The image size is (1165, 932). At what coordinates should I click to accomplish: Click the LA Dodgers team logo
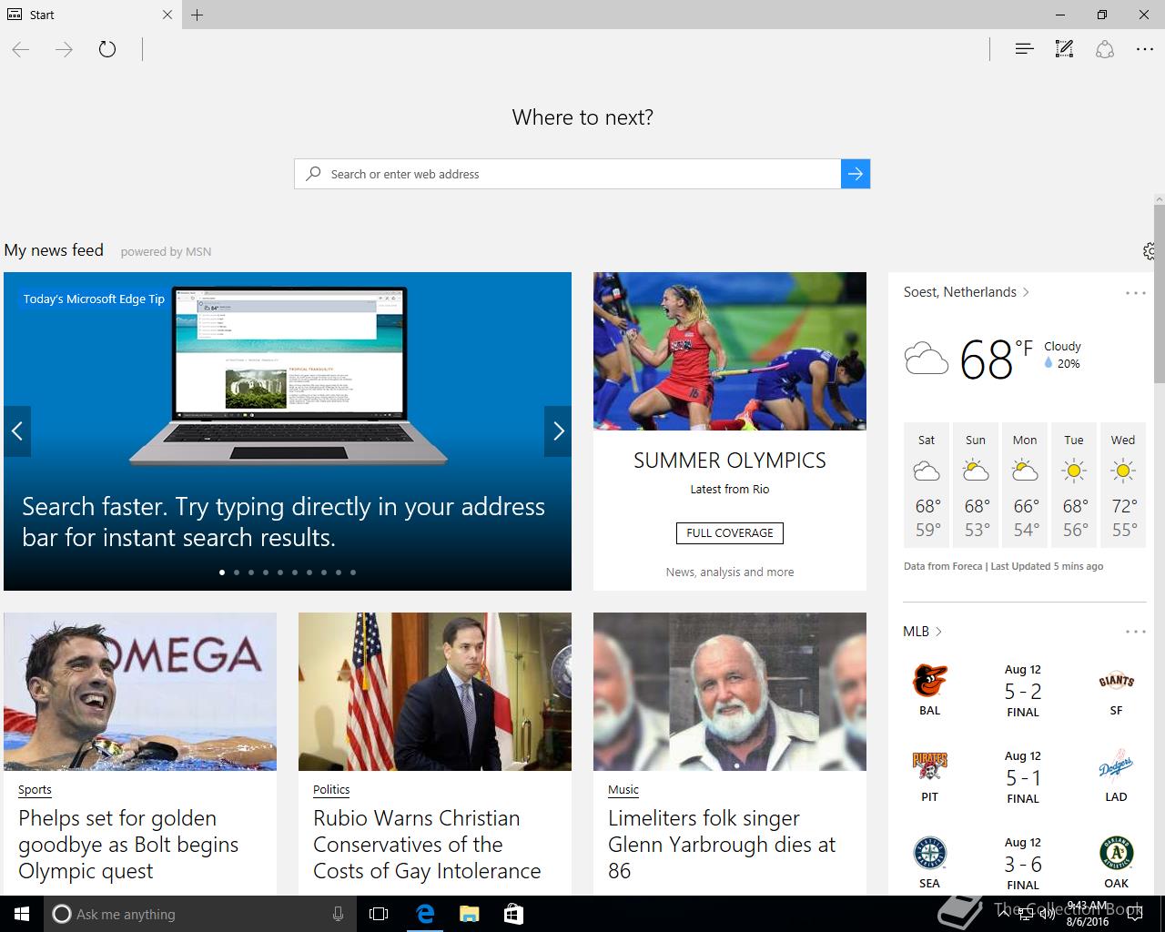pyautogui.click(x=1116, y=767)
